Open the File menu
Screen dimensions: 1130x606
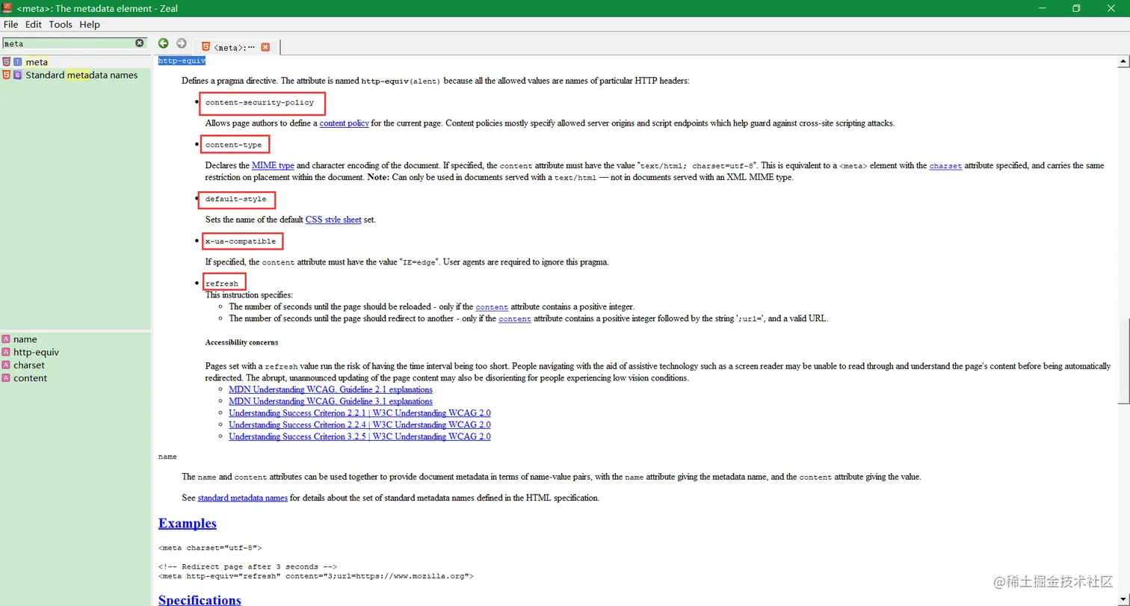(10, 25)
